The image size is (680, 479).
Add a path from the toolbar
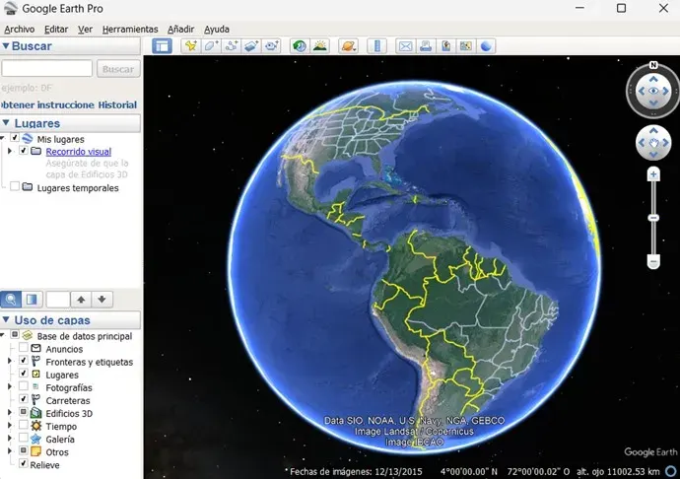click(x=232, y=46)
